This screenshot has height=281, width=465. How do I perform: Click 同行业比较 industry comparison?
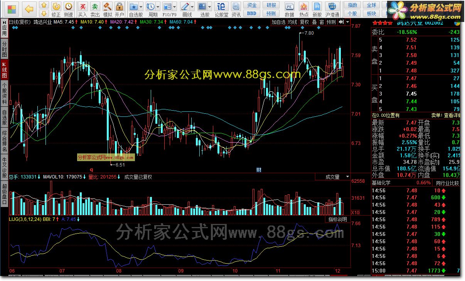(x=448, y=183)
